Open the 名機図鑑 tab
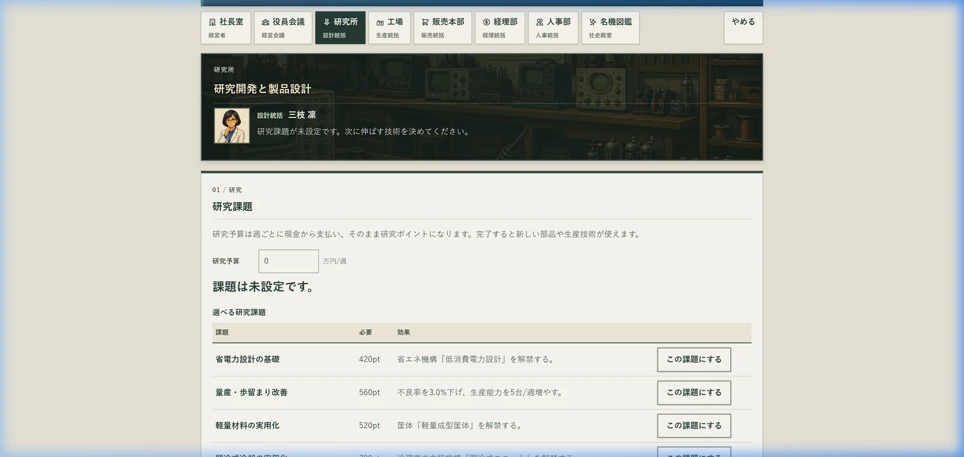The width and height of the screenshot is (964, 457). click(610, 28)
